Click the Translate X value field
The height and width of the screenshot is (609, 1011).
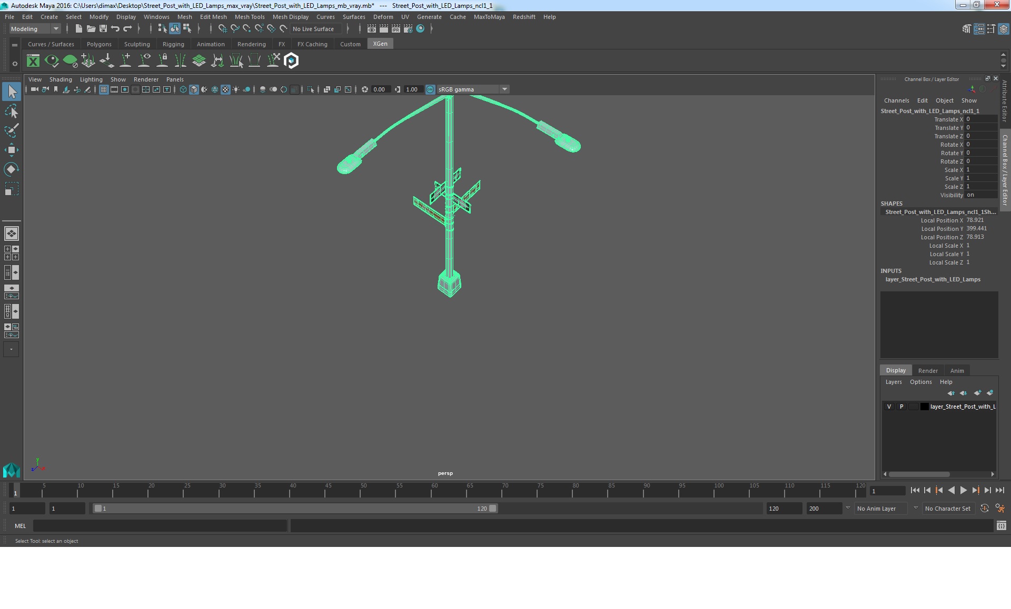[981, 119]
